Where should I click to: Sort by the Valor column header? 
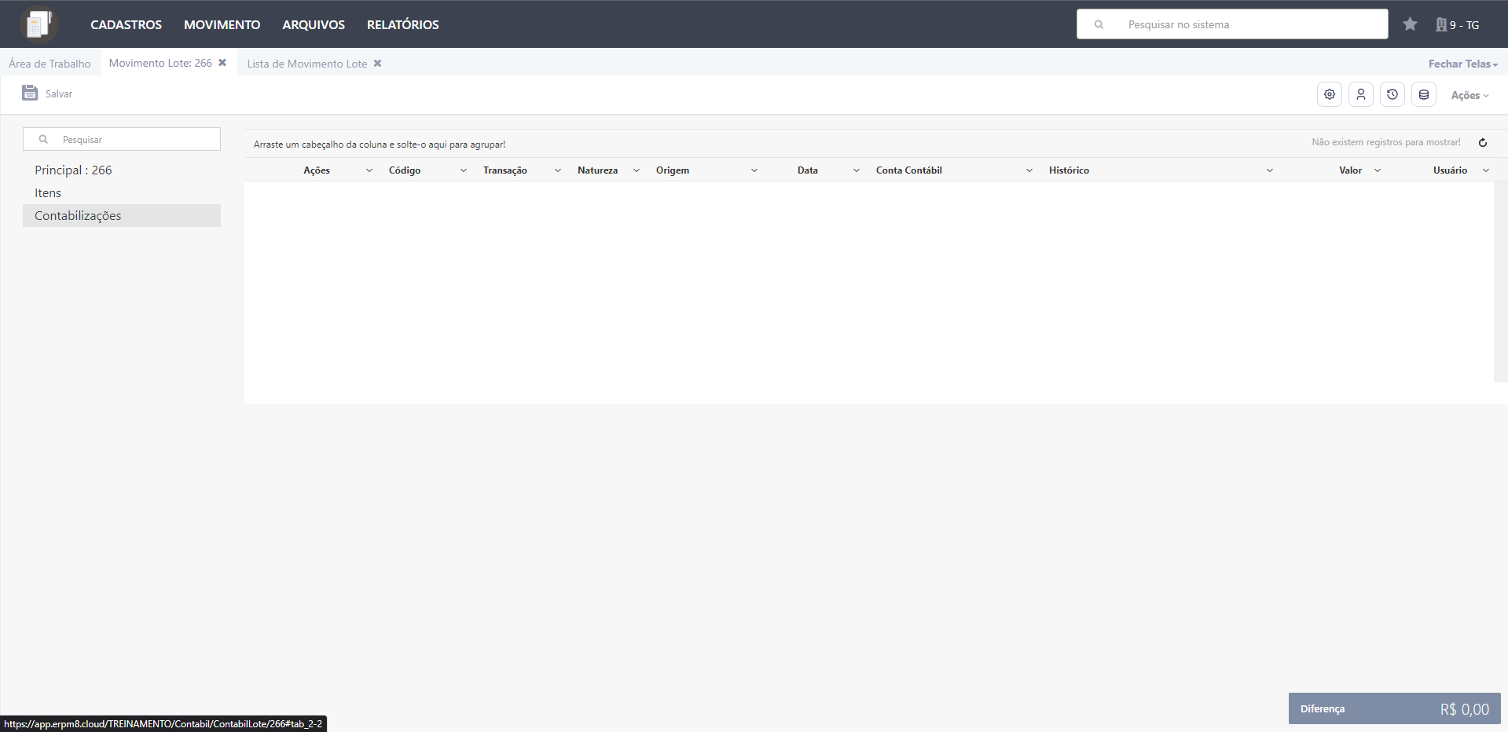tap(1351, 170)
